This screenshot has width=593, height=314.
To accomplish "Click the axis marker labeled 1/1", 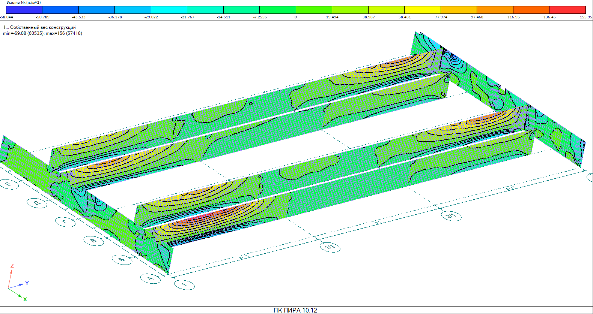I will pyautogui.click(x=330, y=247).
